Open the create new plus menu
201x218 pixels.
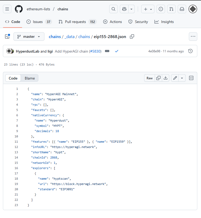tap(148, 9)
